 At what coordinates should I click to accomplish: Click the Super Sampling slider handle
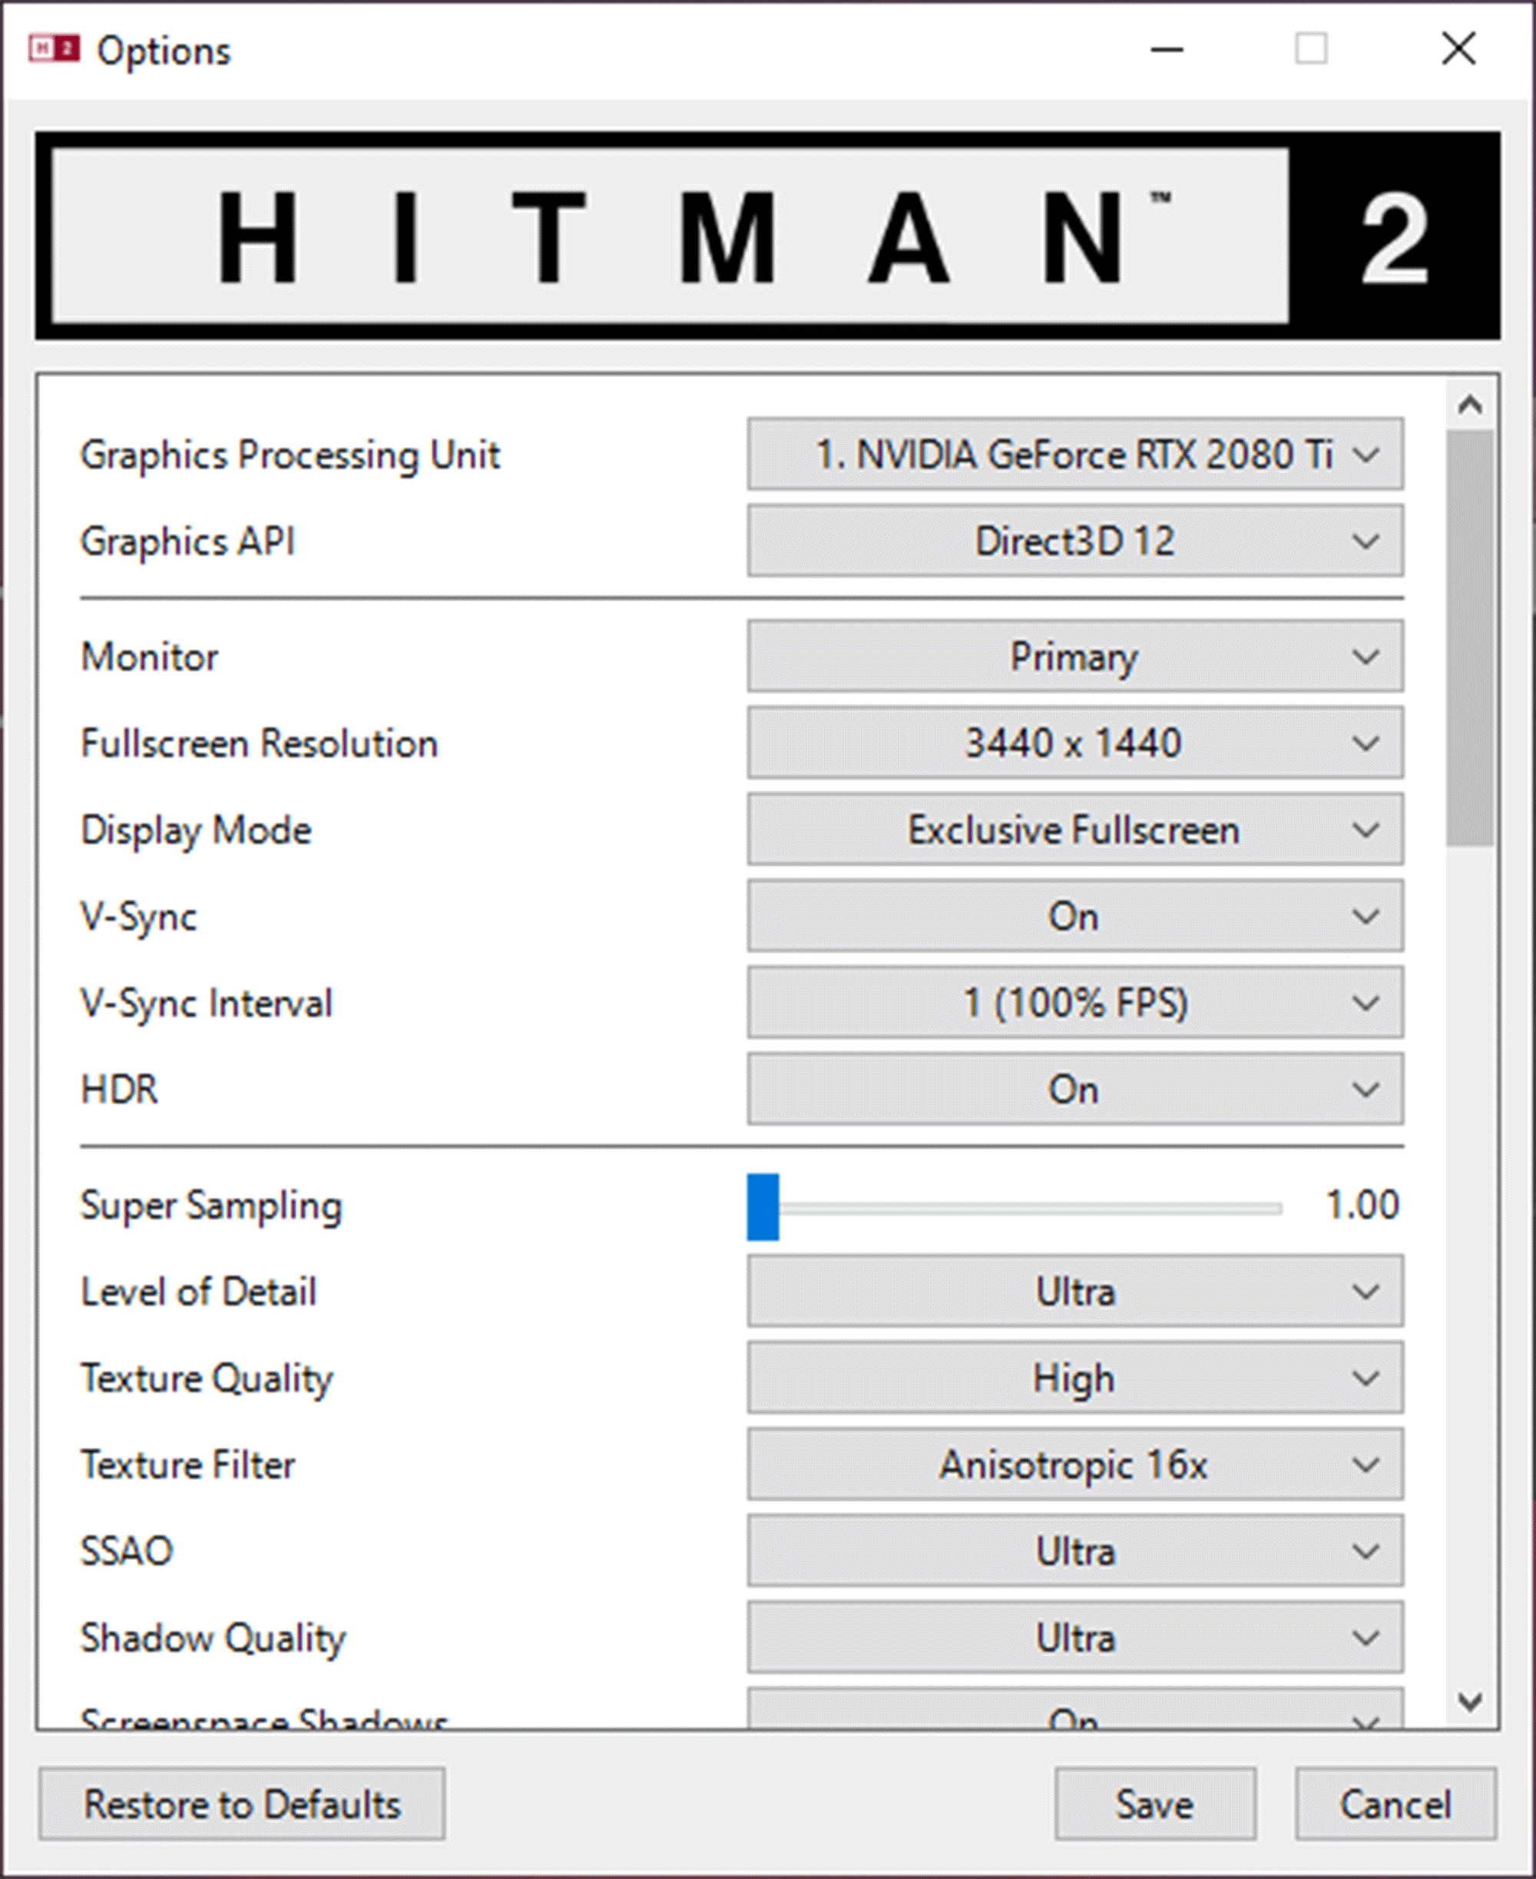(x=763, y=1208)
